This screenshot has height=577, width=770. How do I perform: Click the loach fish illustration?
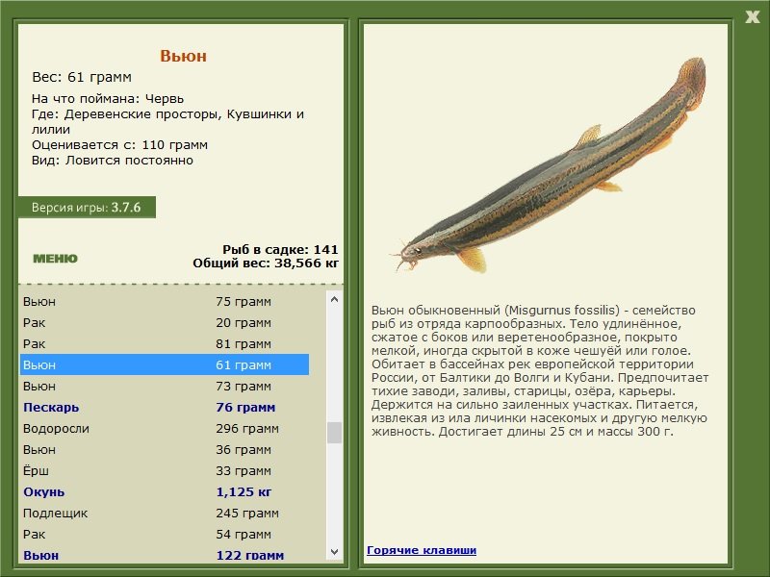pos(549,165)
